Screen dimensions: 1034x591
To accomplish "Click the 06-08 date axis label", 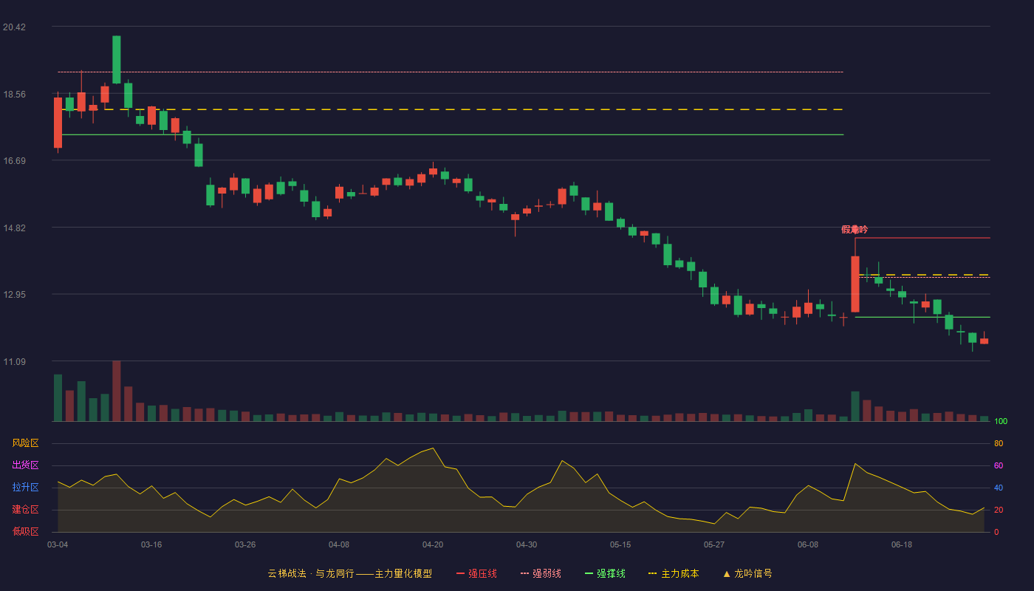I will point(808,544).
